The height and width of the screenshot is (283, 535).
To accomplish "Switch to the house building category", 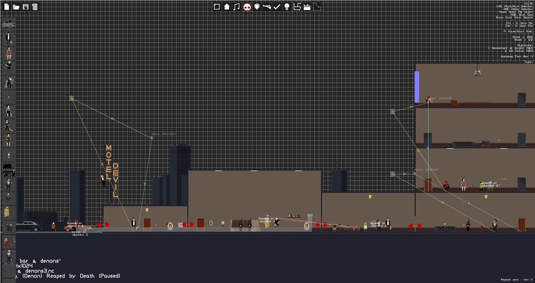I will (x=227, y=7).
